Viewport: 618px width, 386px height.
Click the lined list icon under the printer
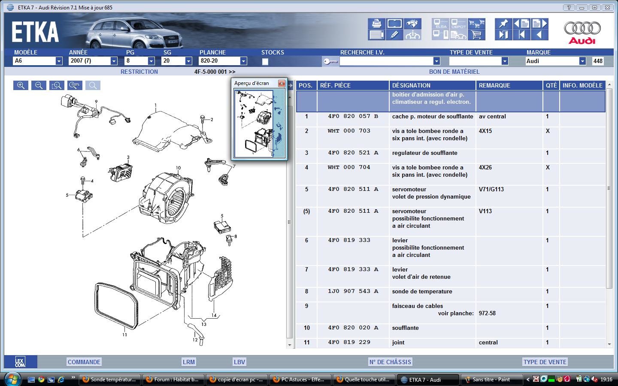pos(376,35)
